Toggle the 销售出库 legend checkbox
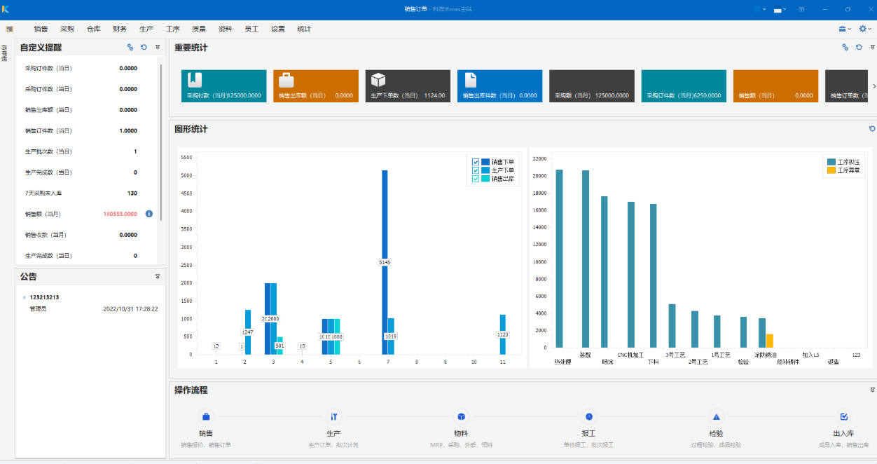Viewport: 877px width, 464px height. (476, 179)
